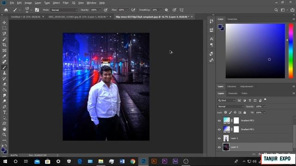This screenshot has height=166, width=296.
Task: Select the Crop tool
Action: coord(4,45)
